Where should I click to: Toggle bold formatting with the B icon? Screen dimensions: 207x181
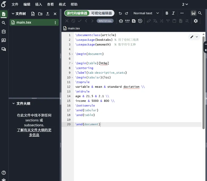click(167, 13)
